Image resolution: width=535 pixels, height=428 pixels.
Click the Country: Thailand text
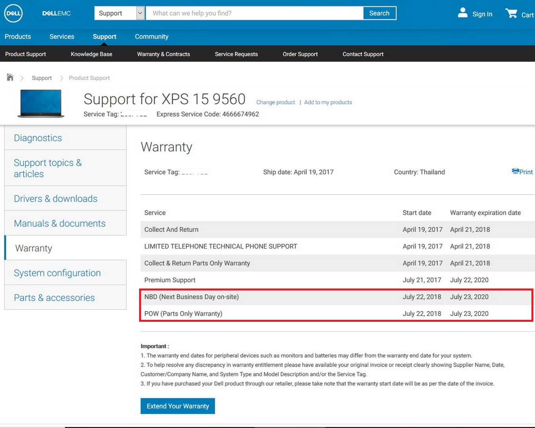(x=419, y=172)
